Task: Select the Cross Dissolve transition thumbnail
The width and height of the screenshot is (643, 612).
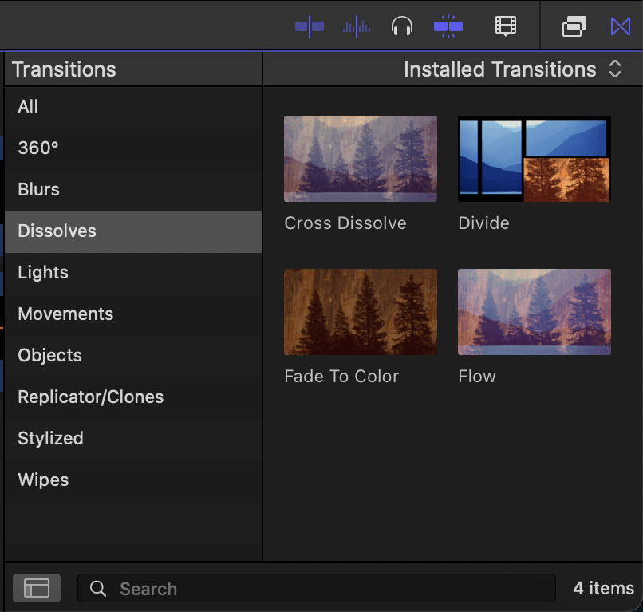Action: tap(360, 158)
